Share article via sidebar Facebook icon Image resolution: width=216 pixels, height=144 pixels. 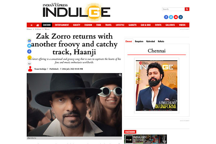click(x=29, y=51)
